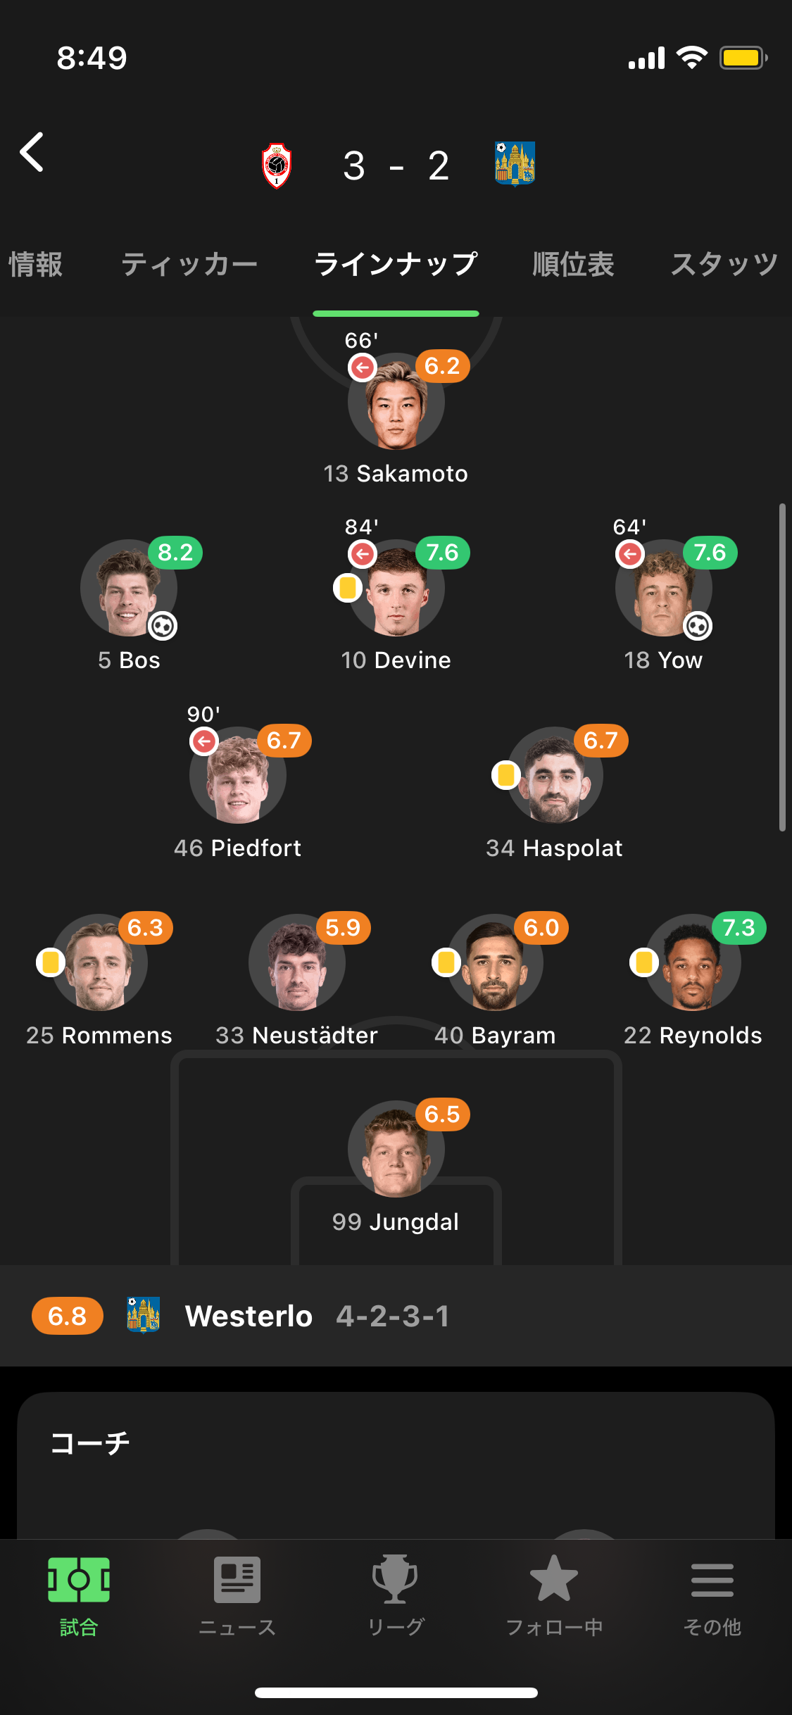Open the Westerlo crest in score header

(x=515, y=163)
